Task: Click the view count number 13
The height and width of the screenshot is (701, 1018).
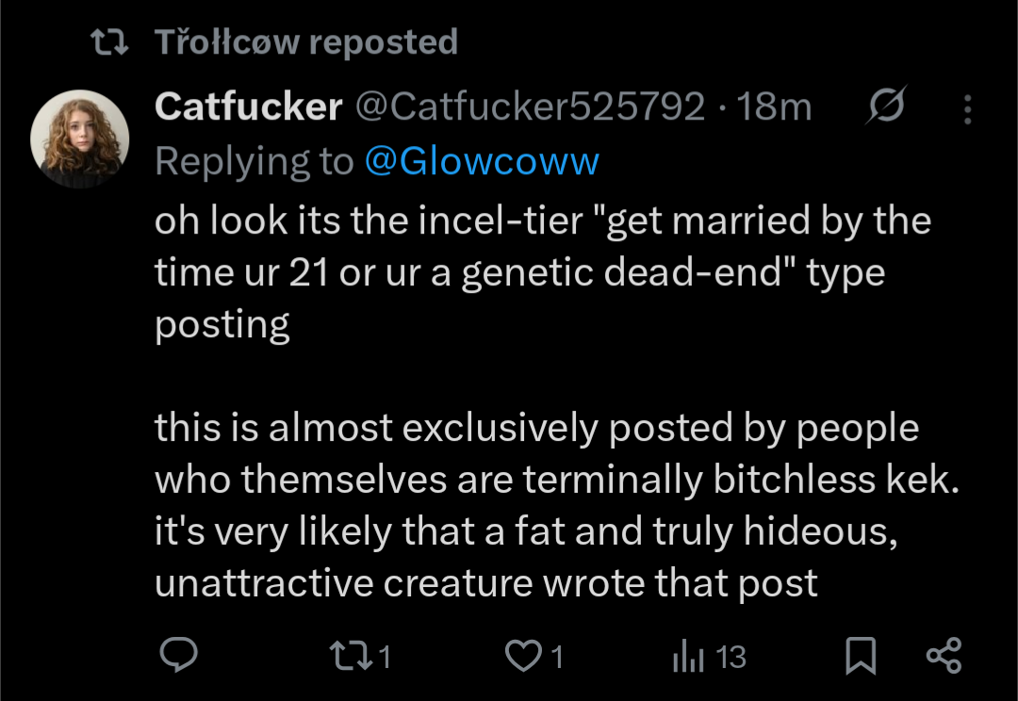Action: (731, 657)
